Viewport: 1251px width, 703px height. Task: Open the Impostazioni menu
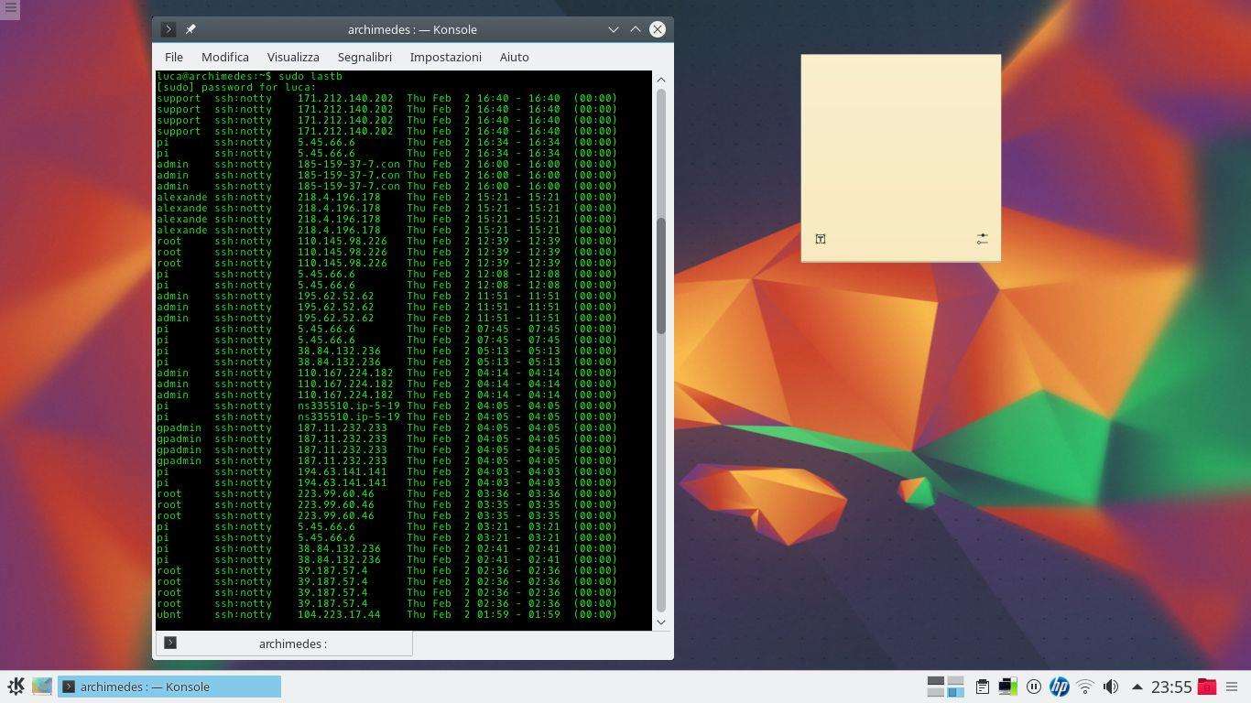click(445, 57)
